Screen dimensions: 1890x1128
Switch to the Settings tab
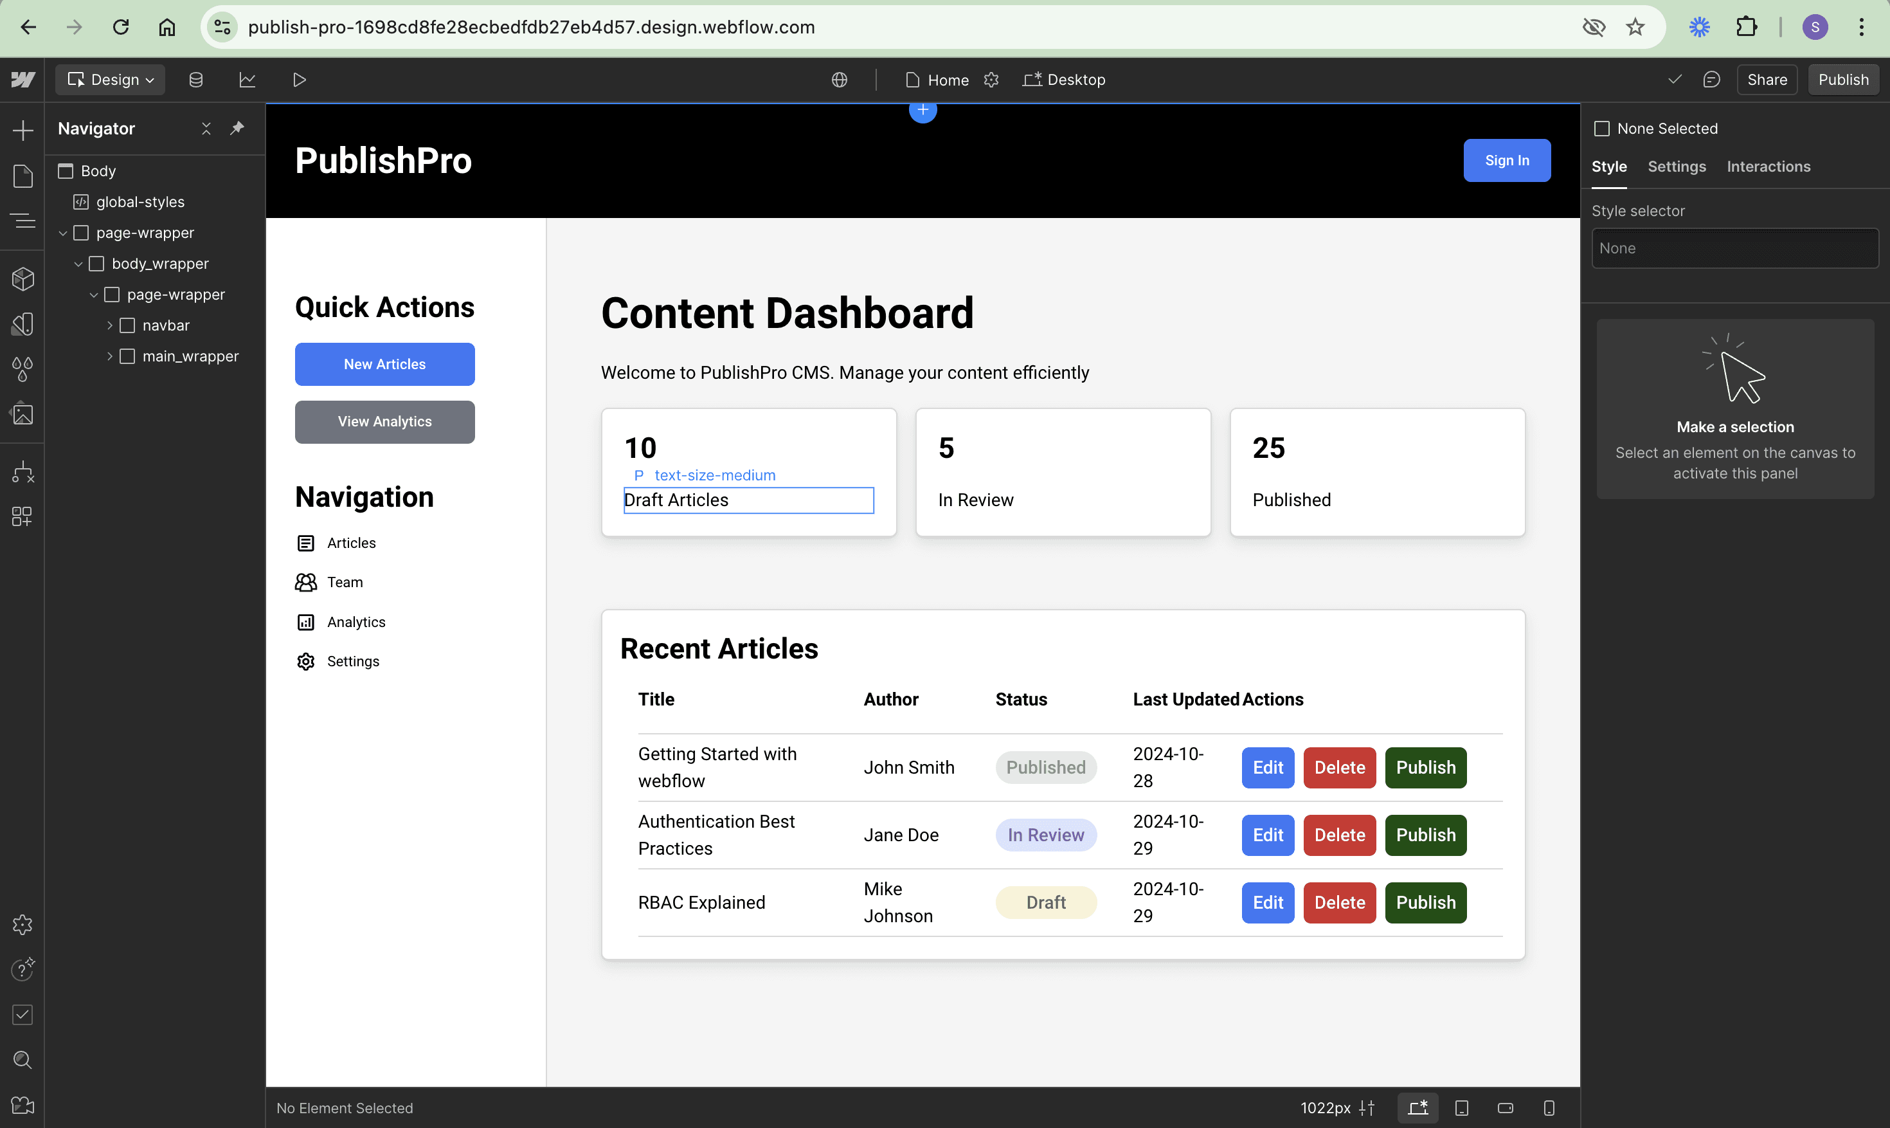click(x=1676, y=167)
